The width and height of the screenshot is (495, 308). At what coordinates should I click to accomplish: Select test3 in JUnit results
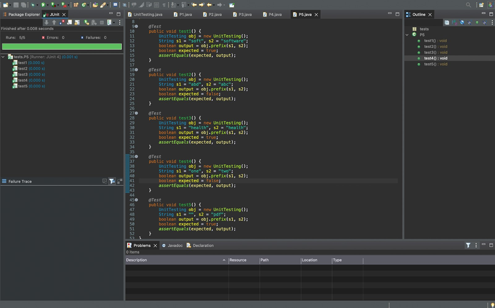tap(23, 75)
